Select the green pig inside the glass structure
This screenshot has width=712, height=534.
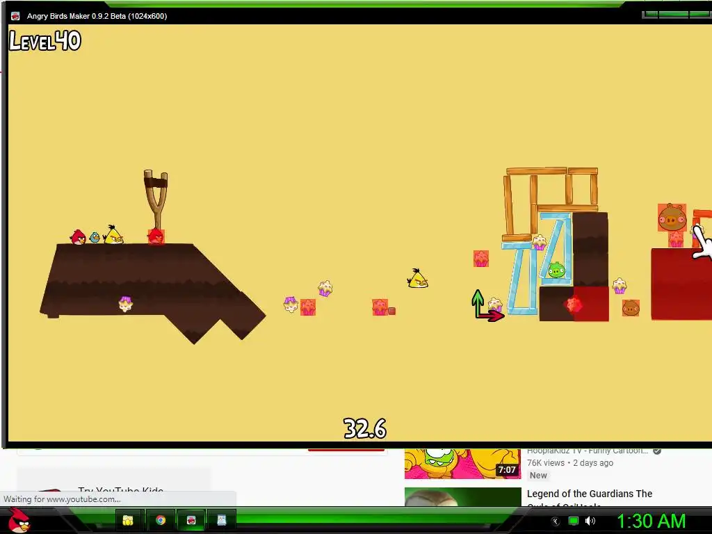tap(556, 270)
